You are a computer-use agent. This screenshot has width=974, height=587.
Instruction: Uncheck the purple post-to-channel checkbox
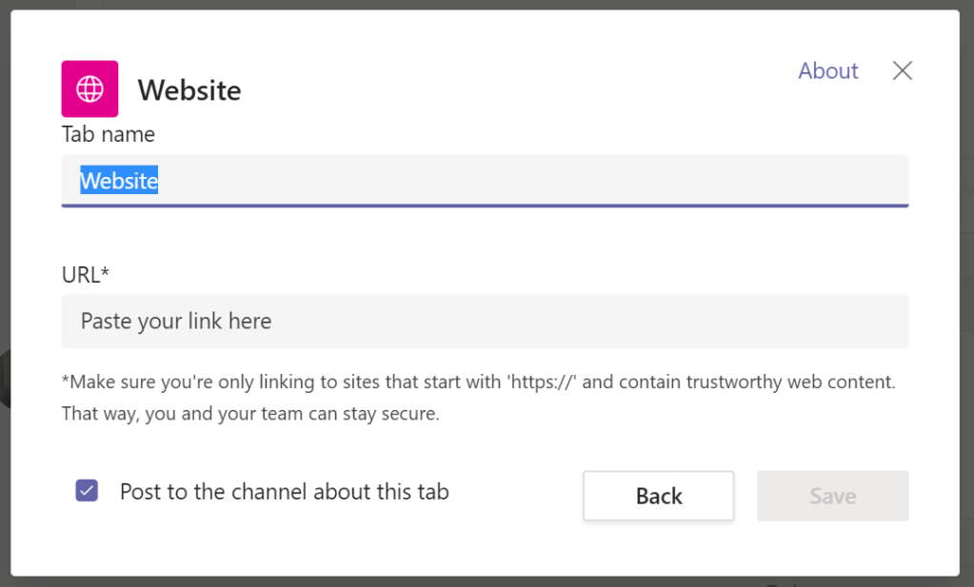point(87,491)
